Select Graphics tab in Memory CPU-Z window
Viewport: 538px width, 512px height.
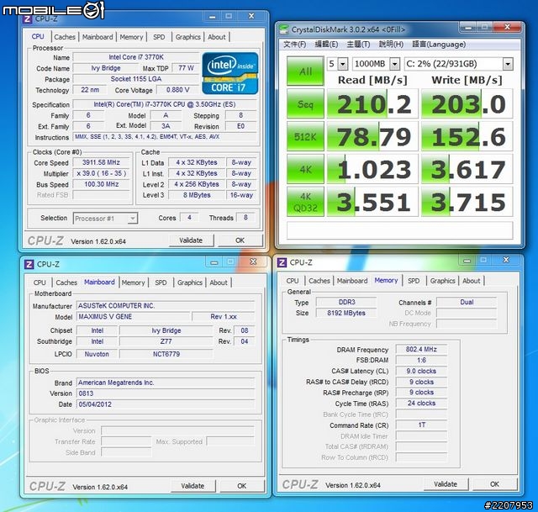tap(442, 281)
